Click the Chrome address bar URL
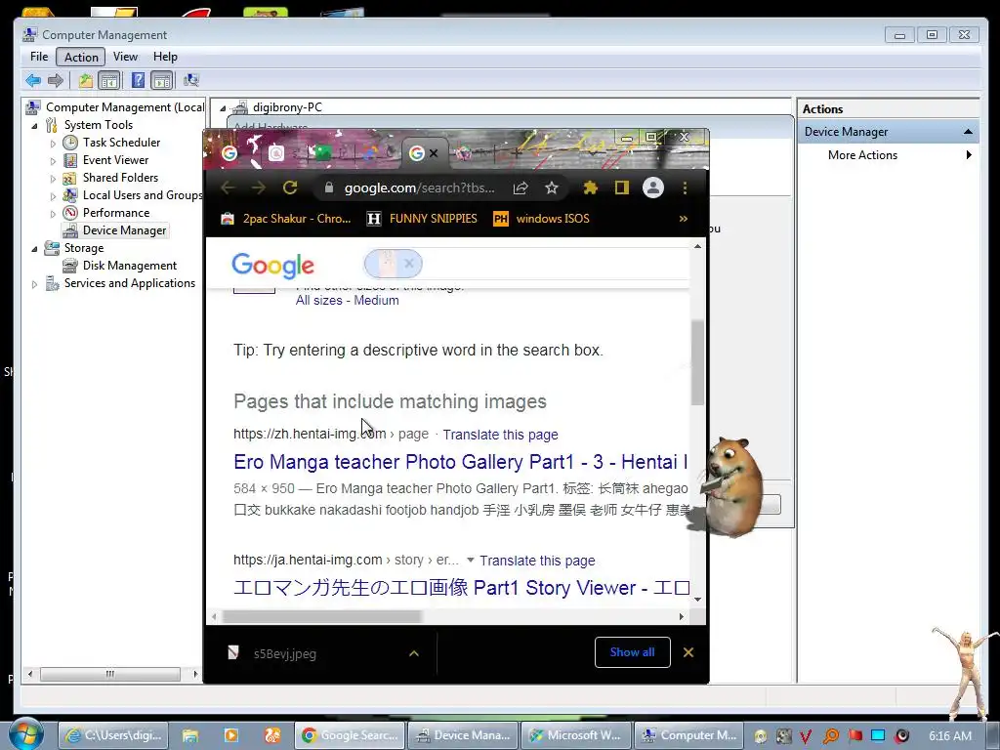 pyautogui.click(x=419, y=188)
